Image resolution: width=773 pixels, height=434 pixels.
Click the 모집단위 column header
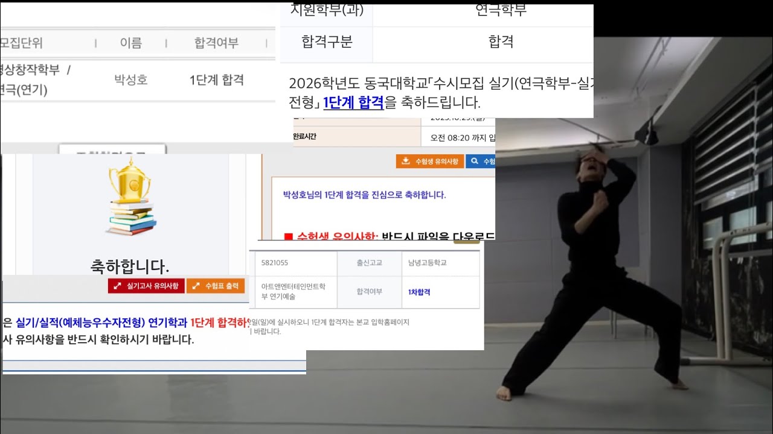coord(21,43)
